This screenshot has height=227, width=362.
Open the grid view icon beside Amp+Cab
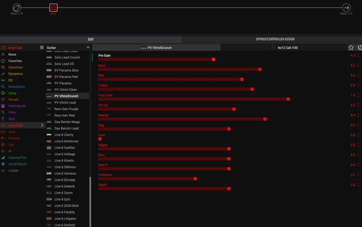[42, 48]
